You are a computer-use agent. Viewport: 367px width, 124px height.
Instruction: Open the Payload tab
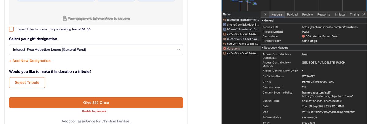[x=292, y=14]
